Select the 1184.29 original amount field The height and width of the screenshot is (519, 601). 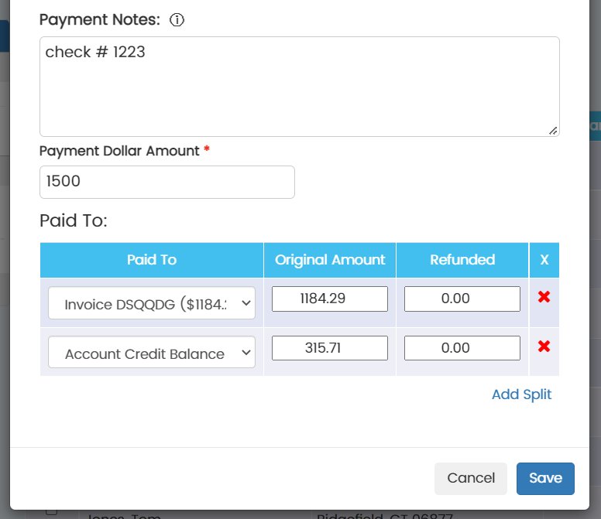coord(329,299)
